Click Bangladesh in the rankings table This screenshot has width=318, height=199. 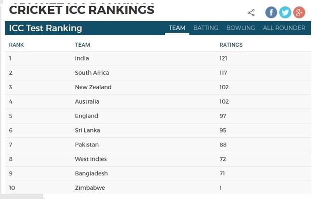coord(91,173)
